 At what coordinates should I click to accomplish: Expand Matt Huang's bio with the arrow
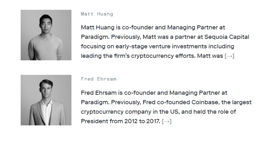(x=229, y=56)
